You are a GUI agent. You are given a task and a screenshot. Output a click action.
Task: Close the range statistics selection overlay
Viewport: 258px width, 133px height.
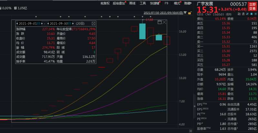[x=164, y=22]
